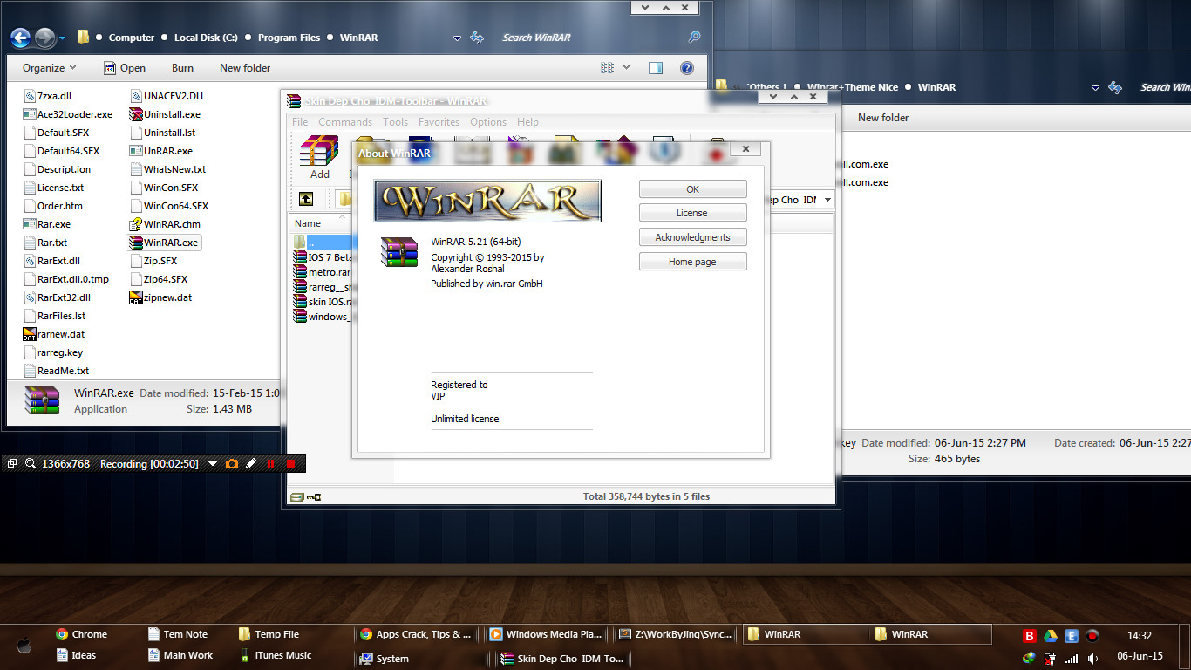
Task: Open the recorder's dropdown arrow
Action: 212,464
